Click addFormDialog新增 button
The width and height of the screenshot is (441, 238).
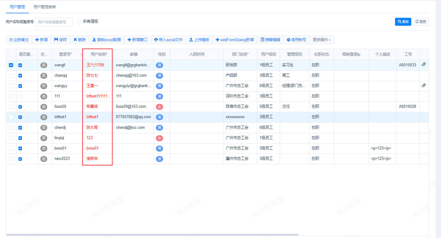click(x=235, y=40)
